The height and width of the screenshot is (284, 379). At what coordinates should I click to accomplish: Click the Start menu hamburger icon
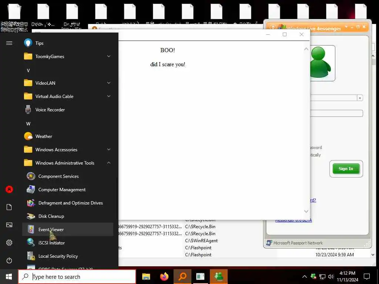point(9,43)
